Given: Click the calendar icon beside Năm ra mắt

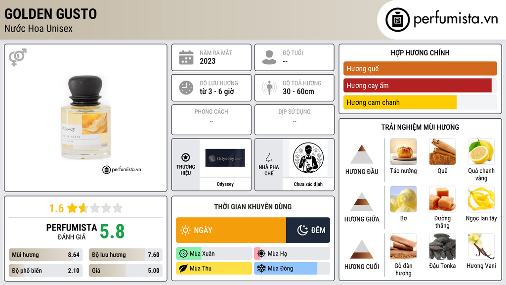Looking at the screenshot, I should (186, 57).
